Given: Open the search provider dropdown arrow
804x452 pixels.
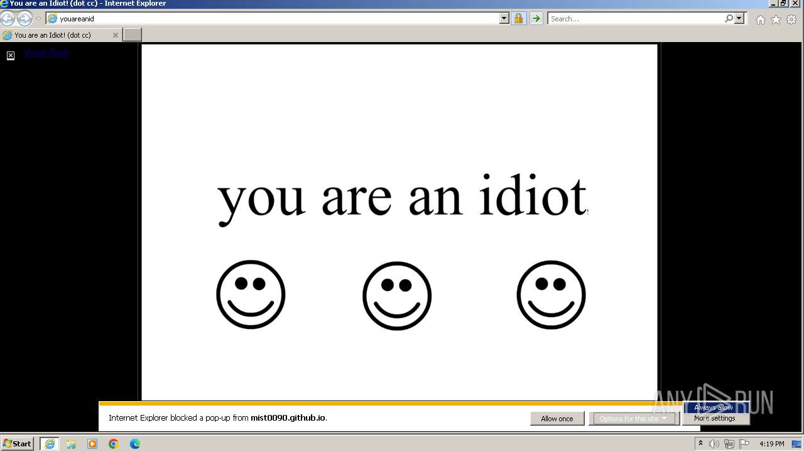Looking at the screenshot, I should tap(739, 19).
